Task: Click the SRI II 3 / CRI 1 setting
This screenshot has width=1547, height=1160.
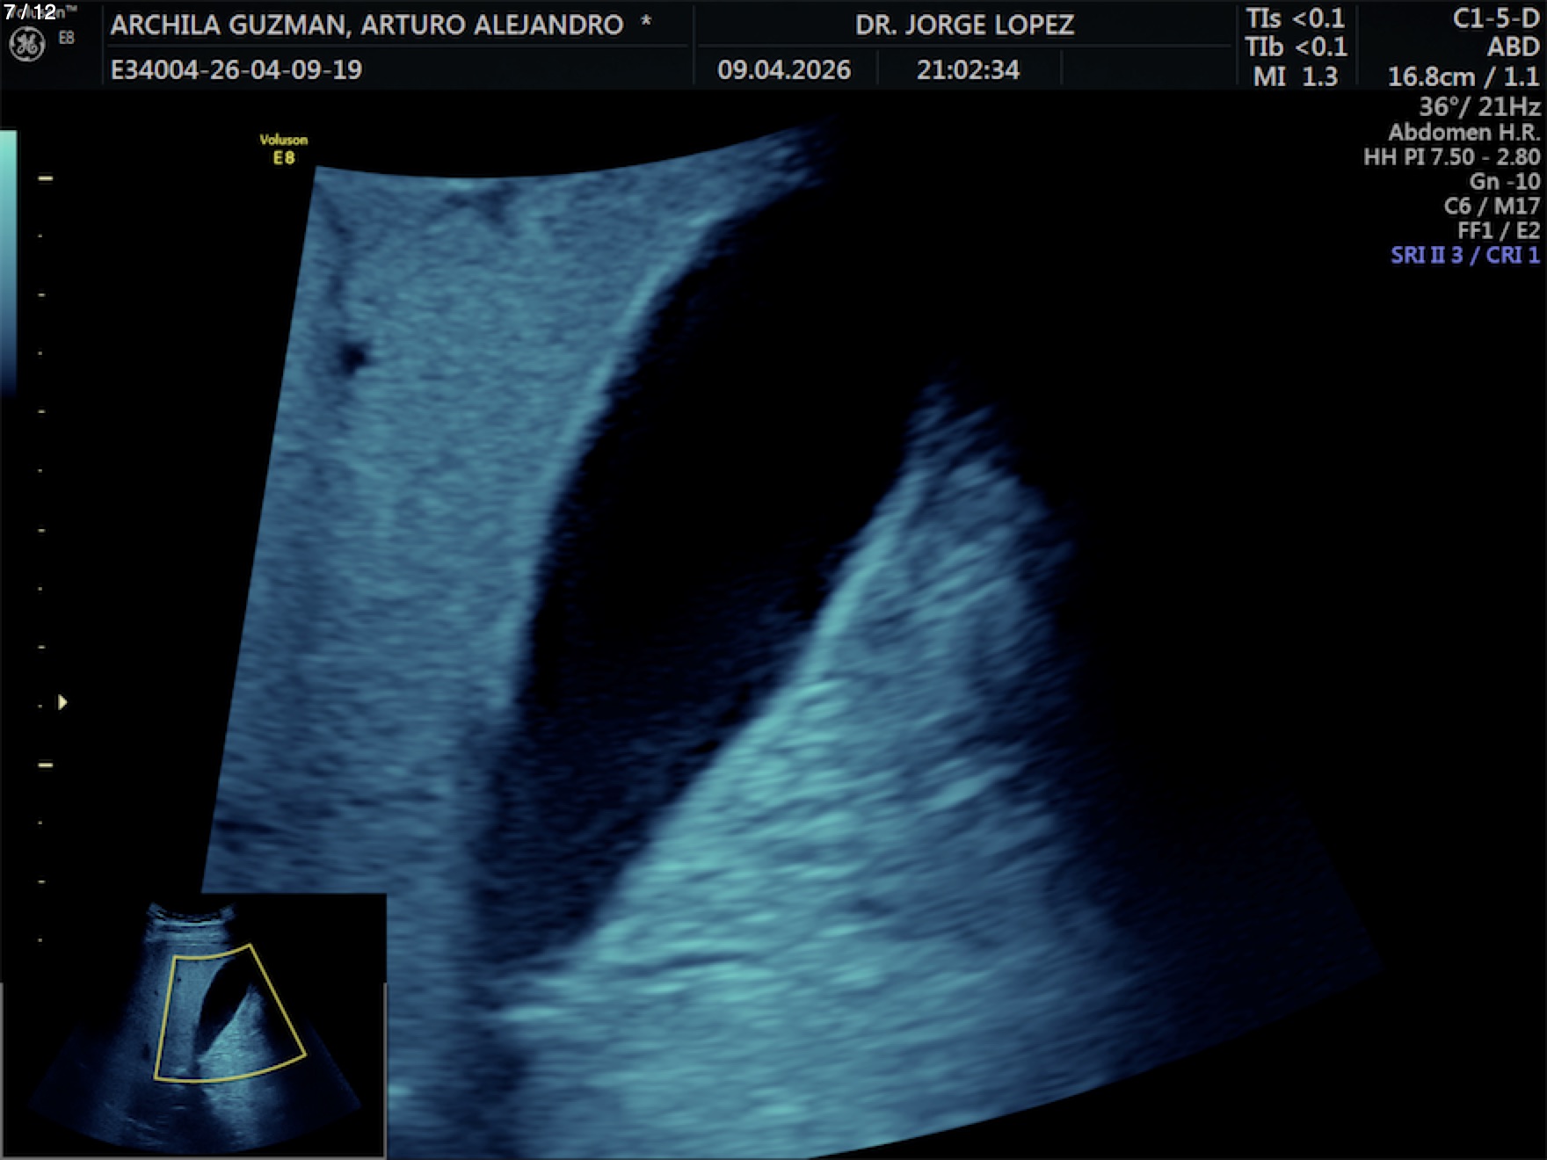Action: [x=1464, y=255]
